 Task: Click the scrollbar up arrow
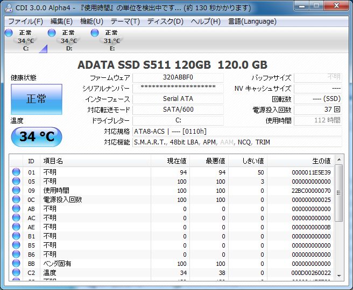pyautogui.click(x=339, y=160)
